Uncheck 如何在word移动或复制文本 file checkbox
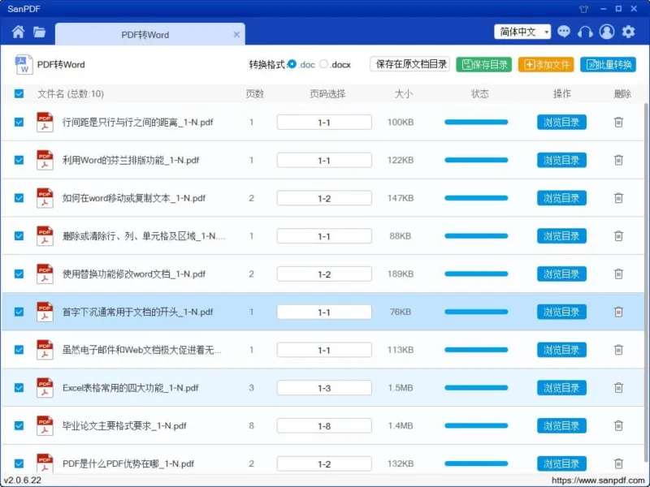Viewport: 650px width, 487px height. click(19, 198)
